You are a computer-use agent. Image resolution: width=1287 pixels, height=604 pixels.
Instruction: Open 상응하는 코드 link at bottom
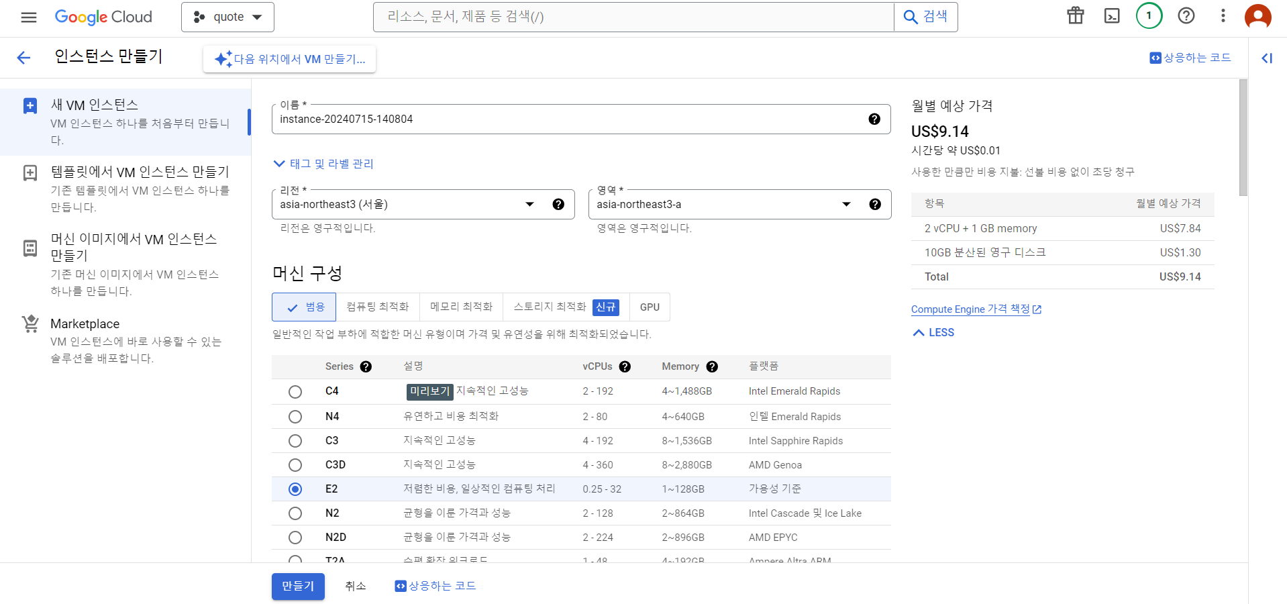pos(435,586)
